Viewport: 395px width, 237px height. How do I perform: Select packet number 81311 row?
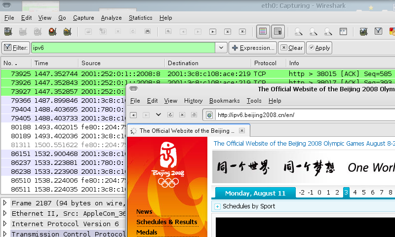63,145
